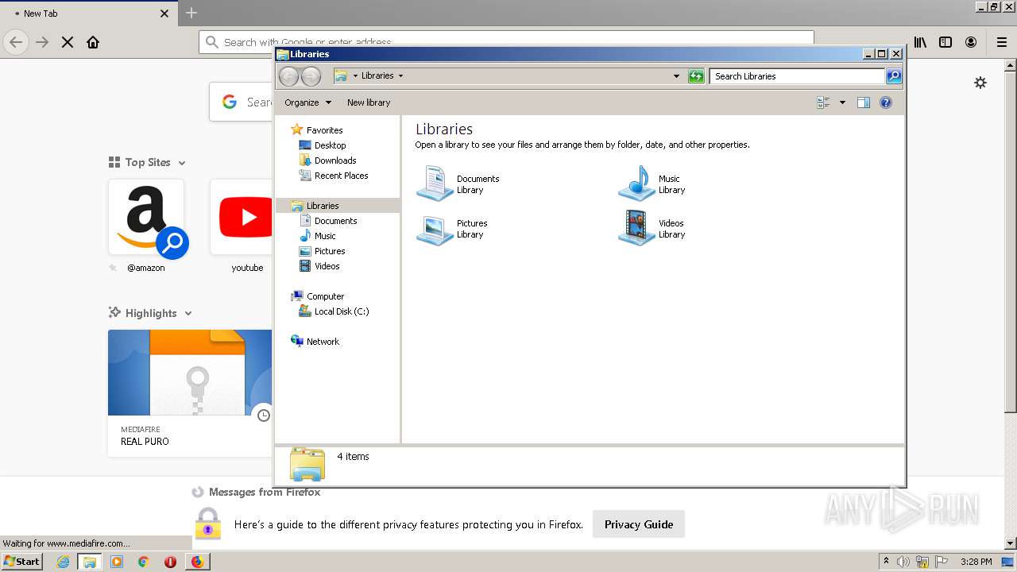
Task: Click Internet Explorer taskbar icon
Action: [63, 562]
